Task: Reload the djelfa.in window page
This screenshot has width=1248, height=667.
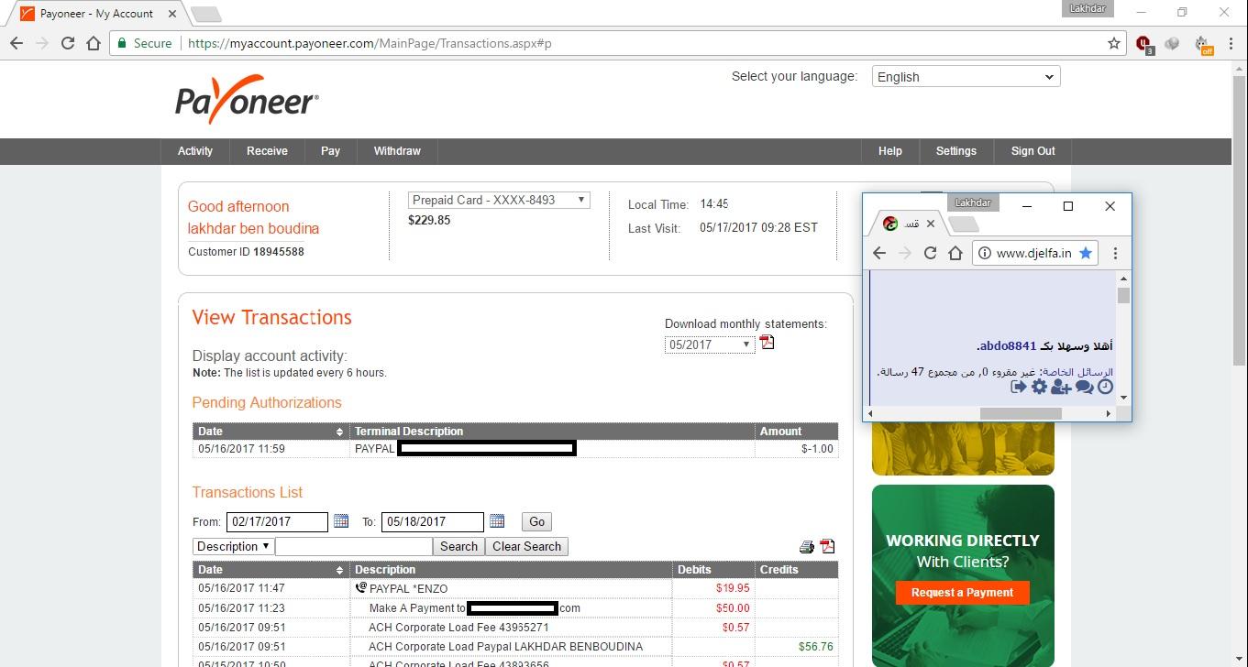Action: click(930, 253)
